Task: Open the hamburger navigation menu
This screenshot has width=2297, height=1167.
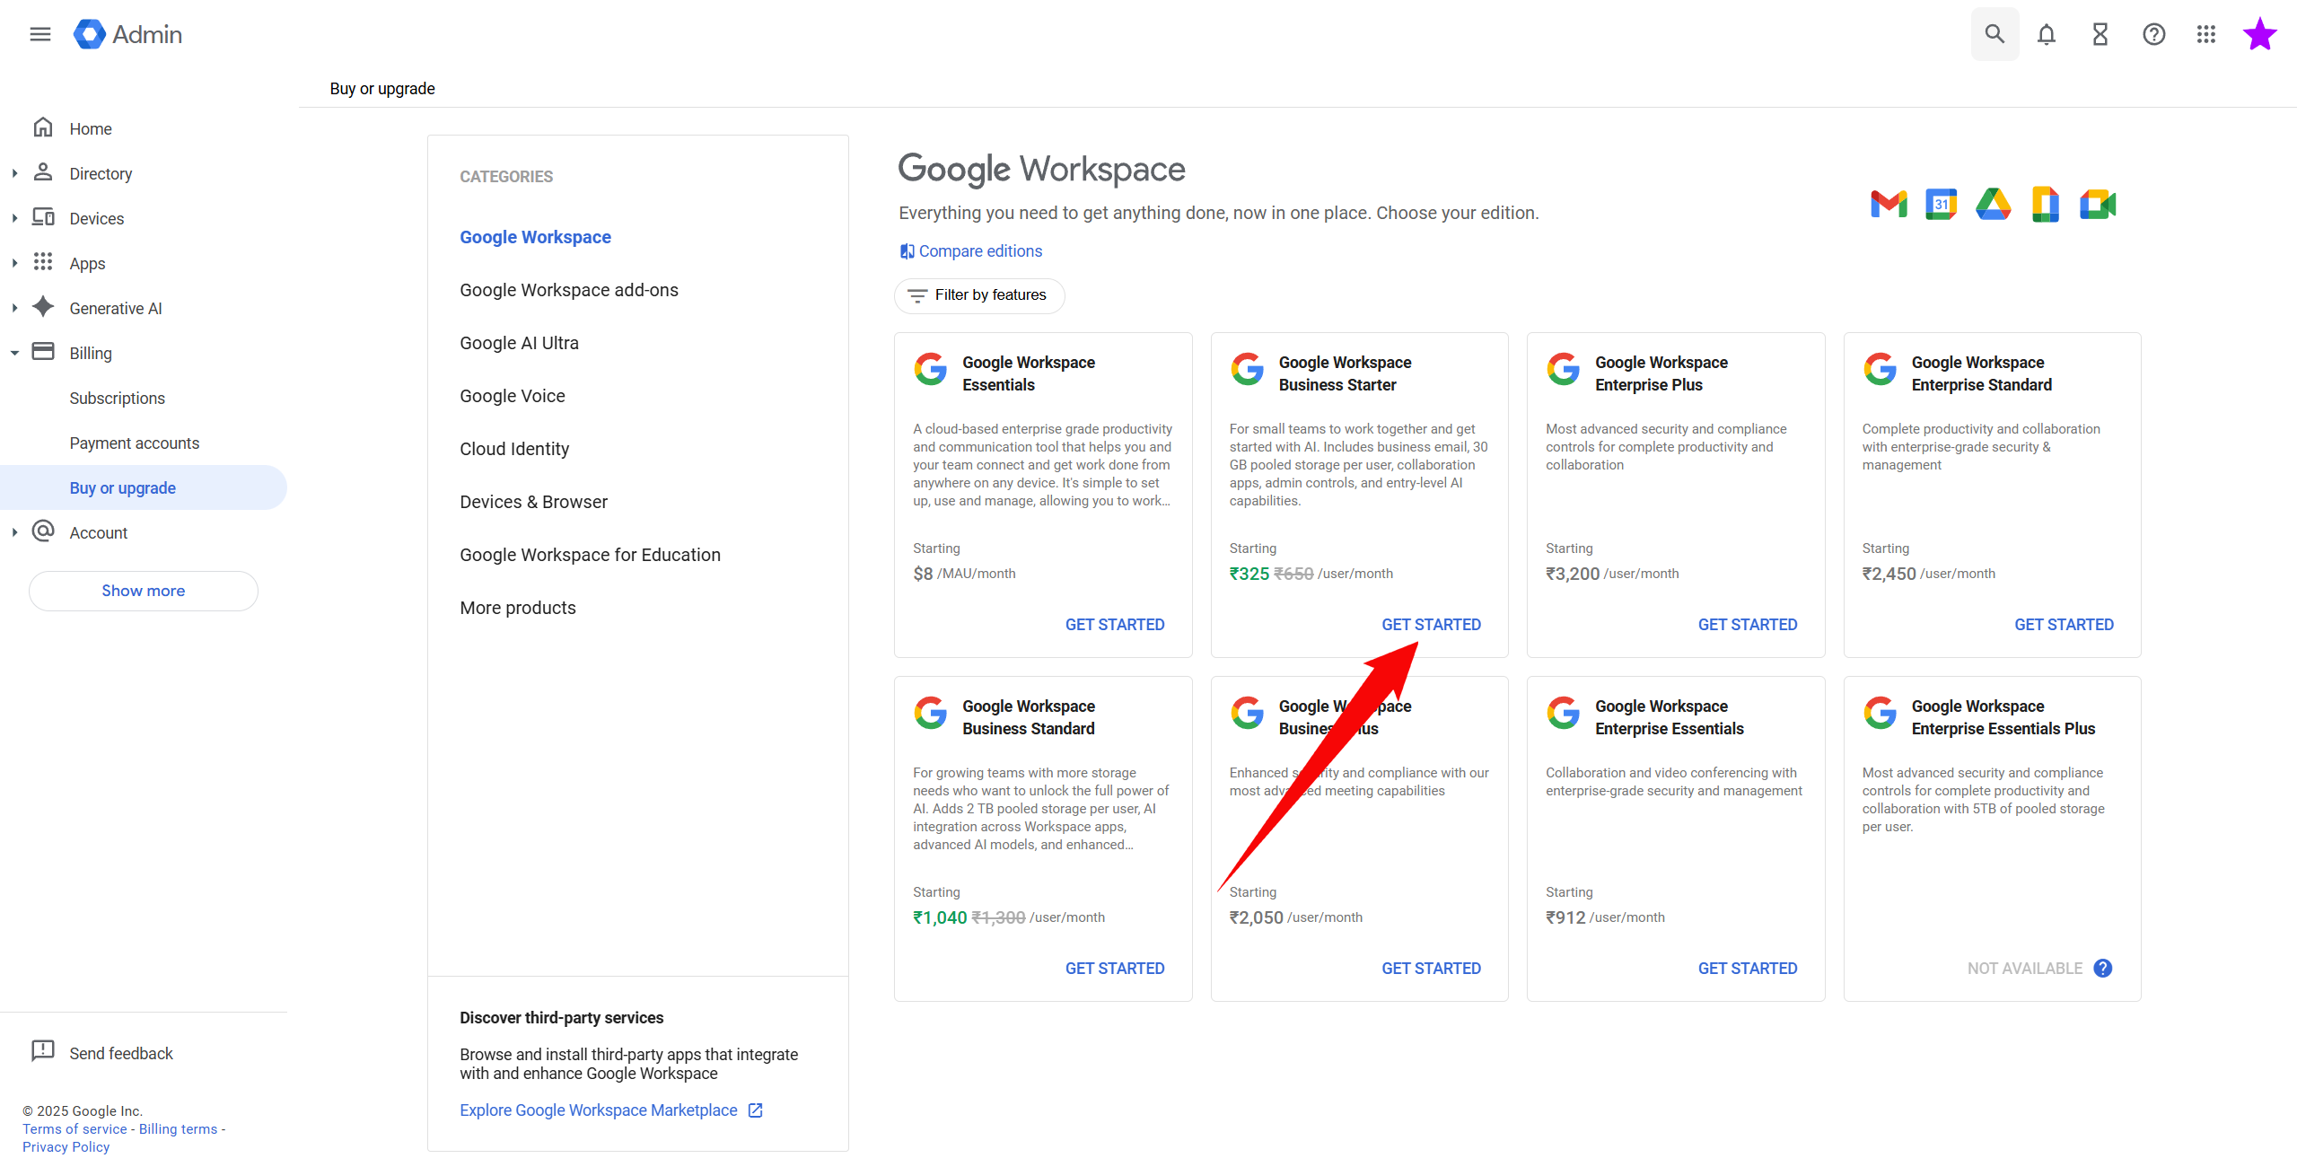Action: [39, 33]
